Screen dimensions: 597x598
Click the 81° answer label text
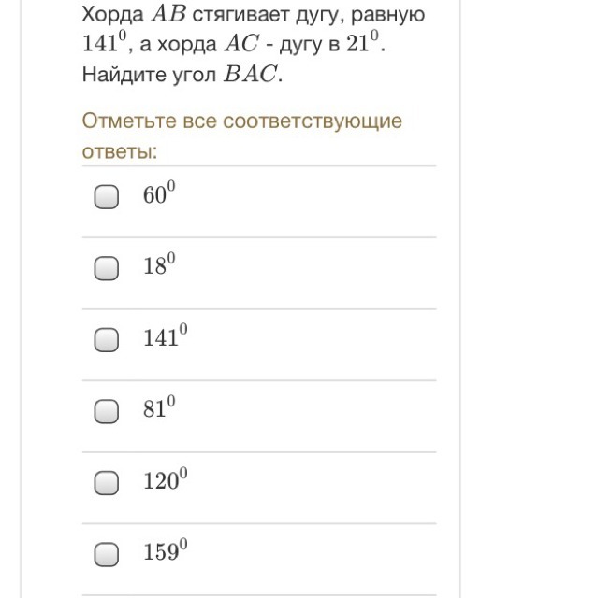(x=159, y=409)
